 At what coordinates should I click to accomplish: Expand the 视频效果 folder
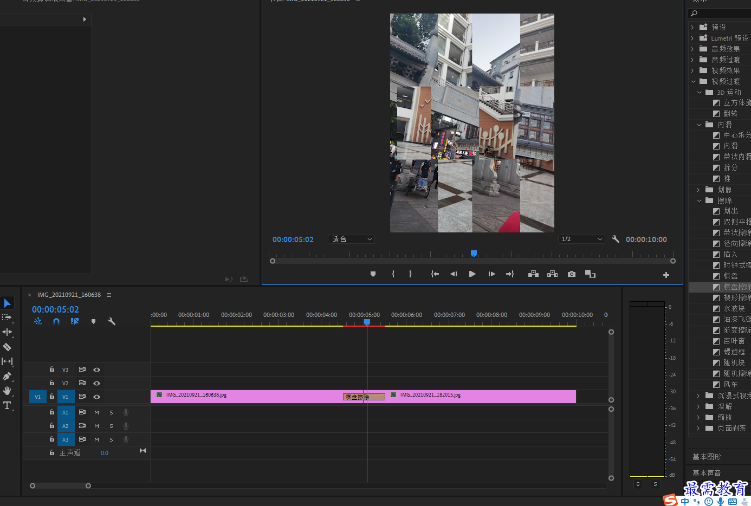pyautogui.click(x=692, y=70)
